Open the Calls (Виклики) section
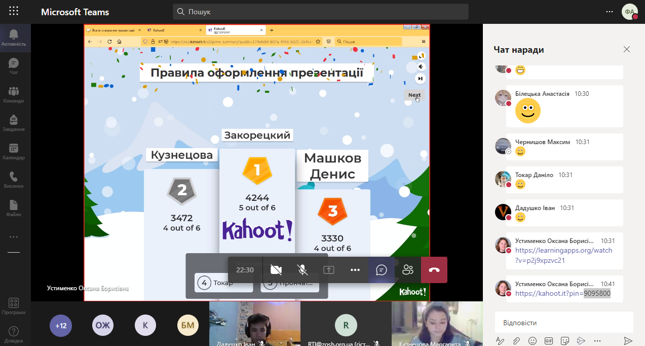This screenshot has height=346, width=645. 14,180
